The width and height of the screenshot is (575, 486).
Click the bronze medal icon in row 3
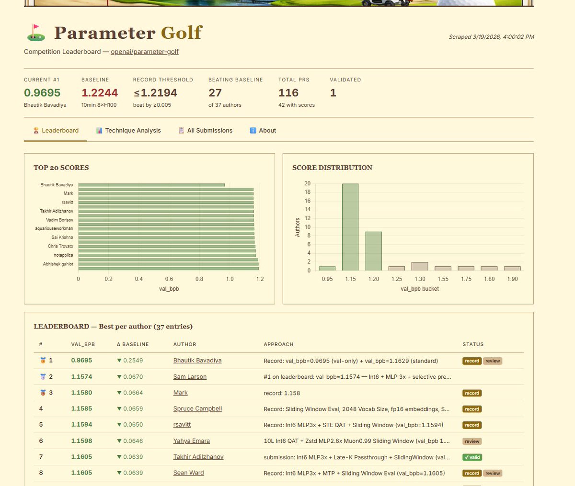pos(43,393)
